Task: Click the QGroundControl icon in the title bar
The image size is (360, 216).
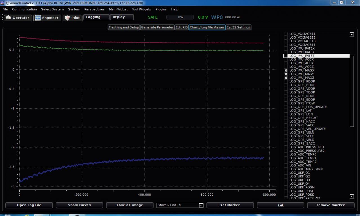Action: click(3, 3)
